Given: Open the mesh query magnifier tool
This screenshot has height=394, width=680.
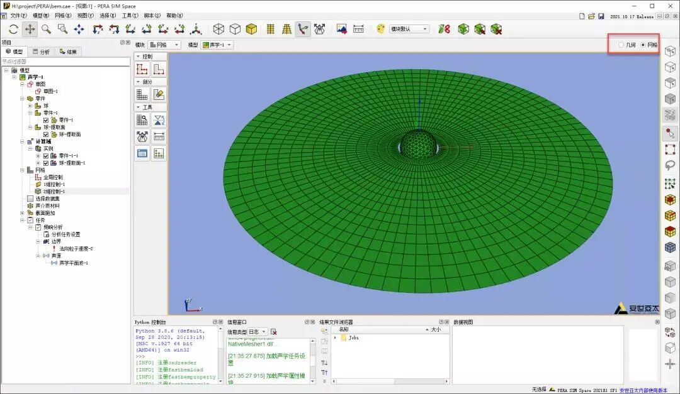Looking at the screenshot, I should 142,120.
